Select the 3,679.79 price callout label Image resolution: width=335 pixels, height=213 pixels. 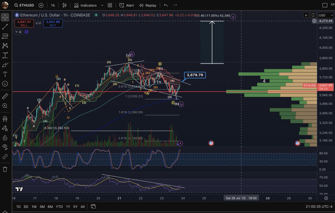click(195, 75)
